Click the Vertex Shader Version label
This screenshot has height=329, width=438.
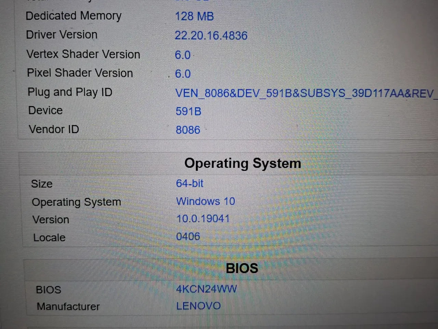pos(83,54)
